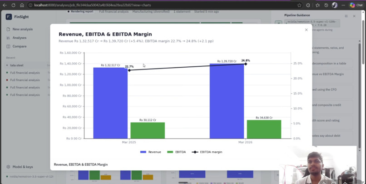Click the Manufacturing (diversified) label
Screen dimensions: 366x184
(x=151, y=11)
